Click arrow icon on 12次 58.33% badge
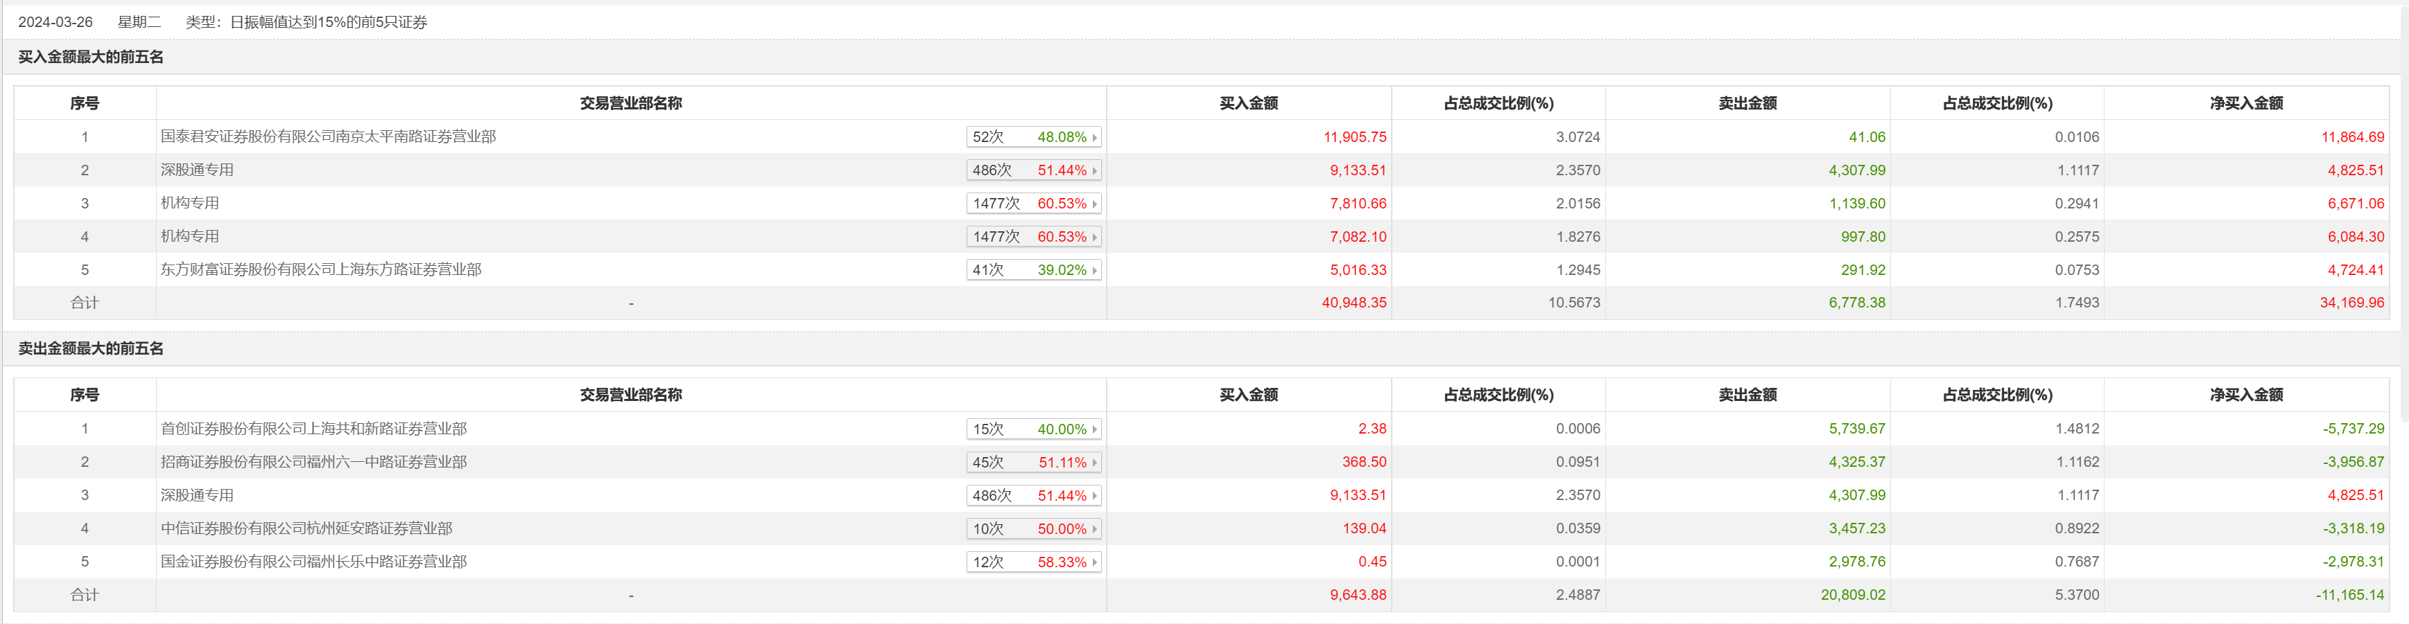 point(1094,562)
